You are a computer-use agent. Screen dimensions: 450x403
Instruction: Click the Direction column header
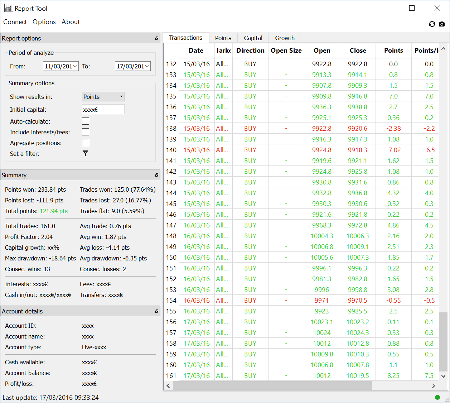click(250, 51)
